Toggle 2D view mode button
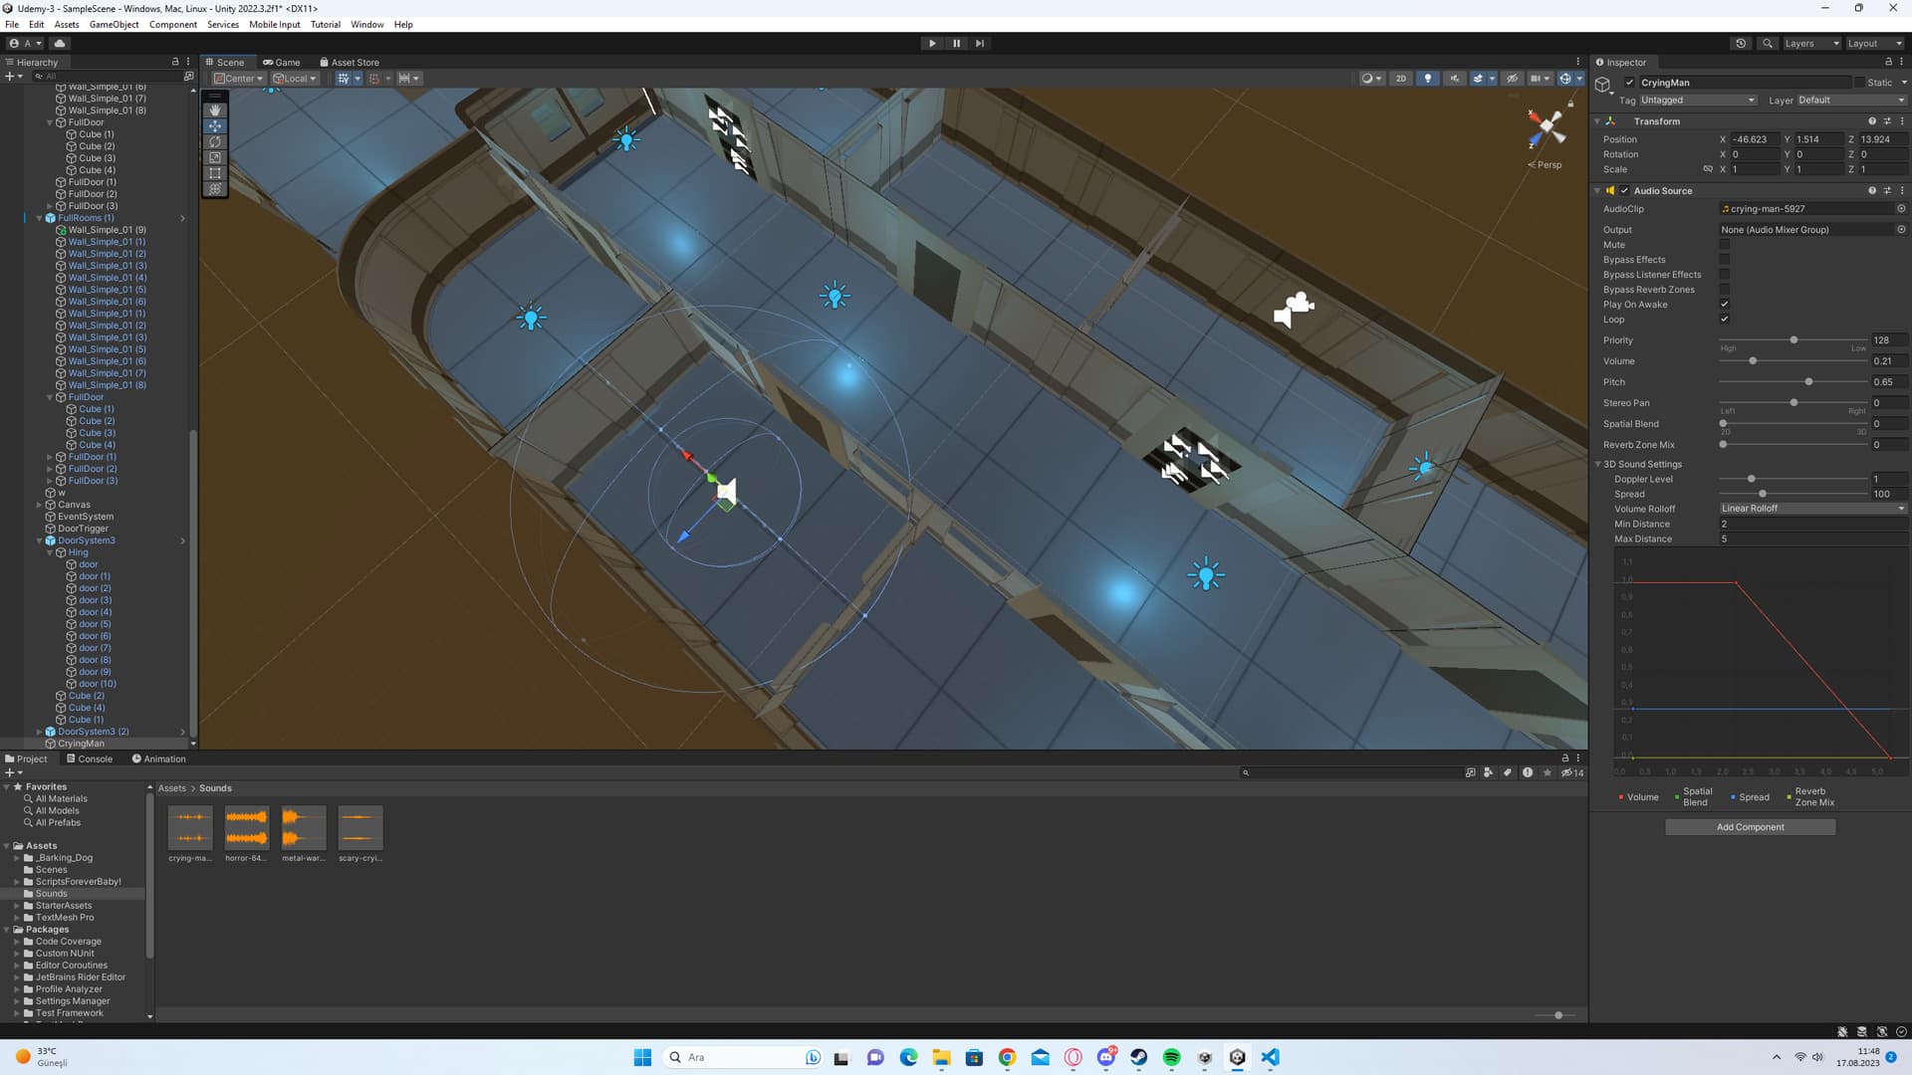The height and width of the screenshot is (1075, 1912). (1401, 79)
